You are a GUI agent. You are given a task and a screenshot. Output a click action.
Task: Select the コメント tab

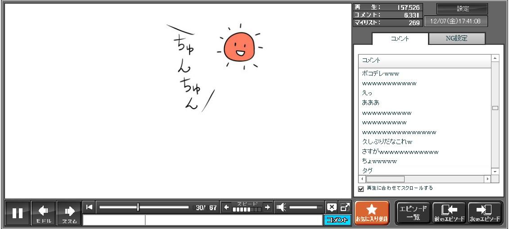point(400,39)
